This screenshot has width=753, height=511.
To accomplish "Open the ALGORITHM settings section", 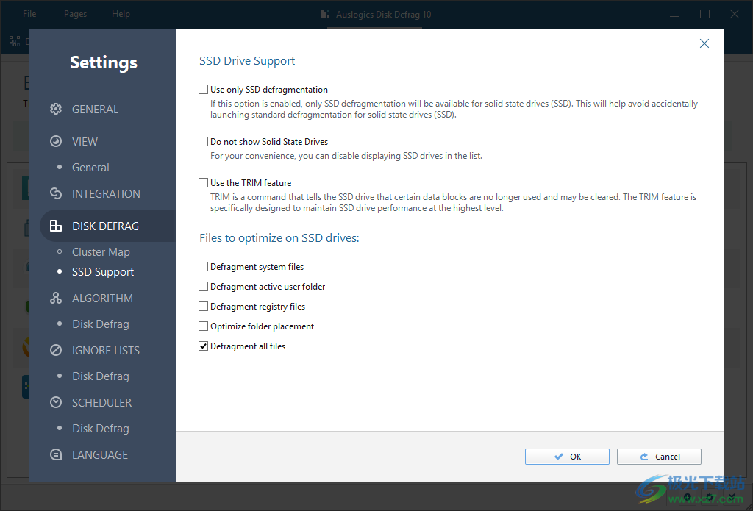I will (102, 299).
